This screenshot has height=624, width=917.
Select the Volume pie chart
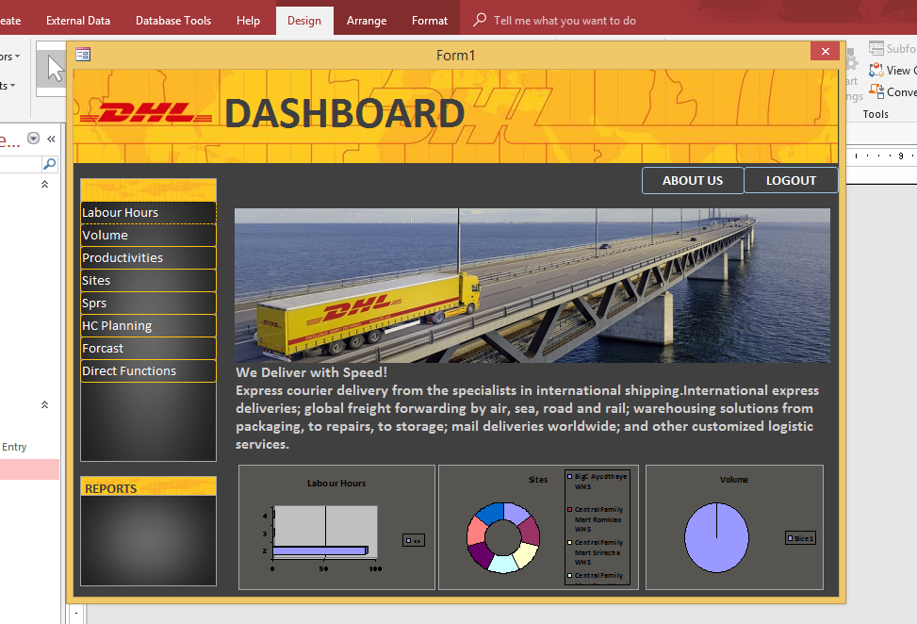734,527
